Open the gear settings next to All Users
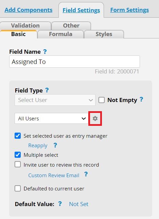The height and width of the screenshot is (219, 159). click(95, 118)
